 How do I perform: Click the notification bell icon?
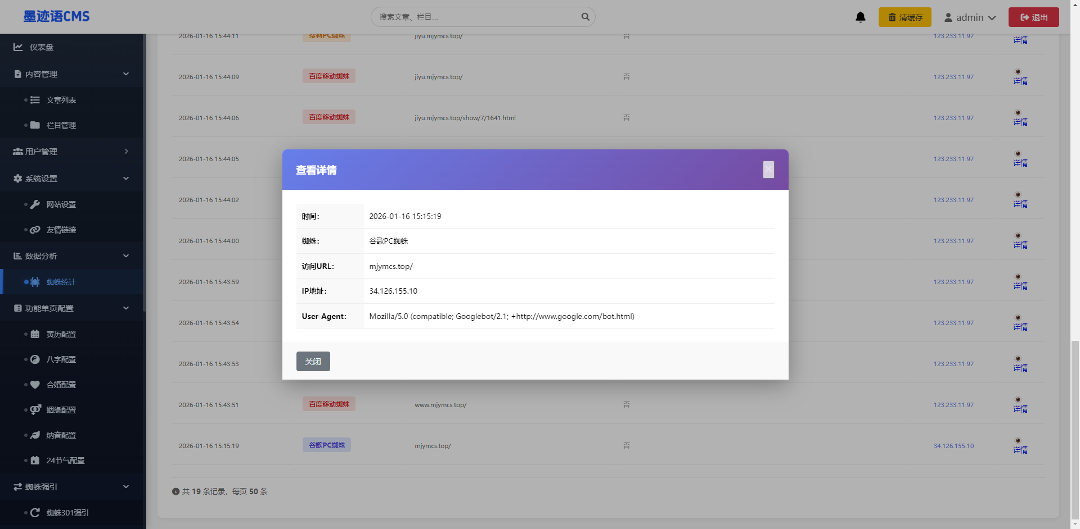point(860,17)
